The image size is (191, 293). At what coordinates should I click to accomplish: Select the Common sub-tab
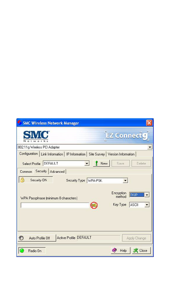26,171
